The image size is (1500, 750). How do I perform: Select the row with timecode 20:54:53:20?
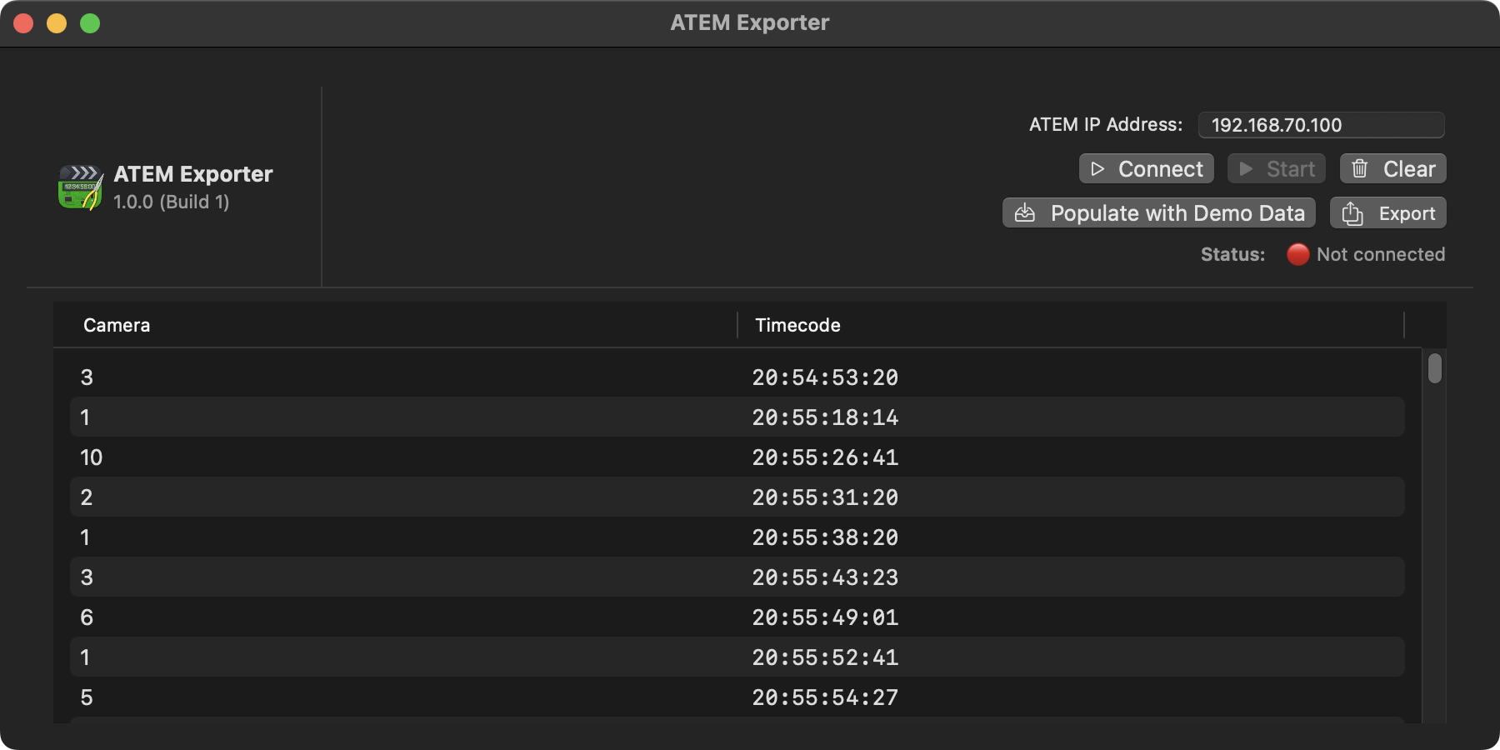[737, 377]
